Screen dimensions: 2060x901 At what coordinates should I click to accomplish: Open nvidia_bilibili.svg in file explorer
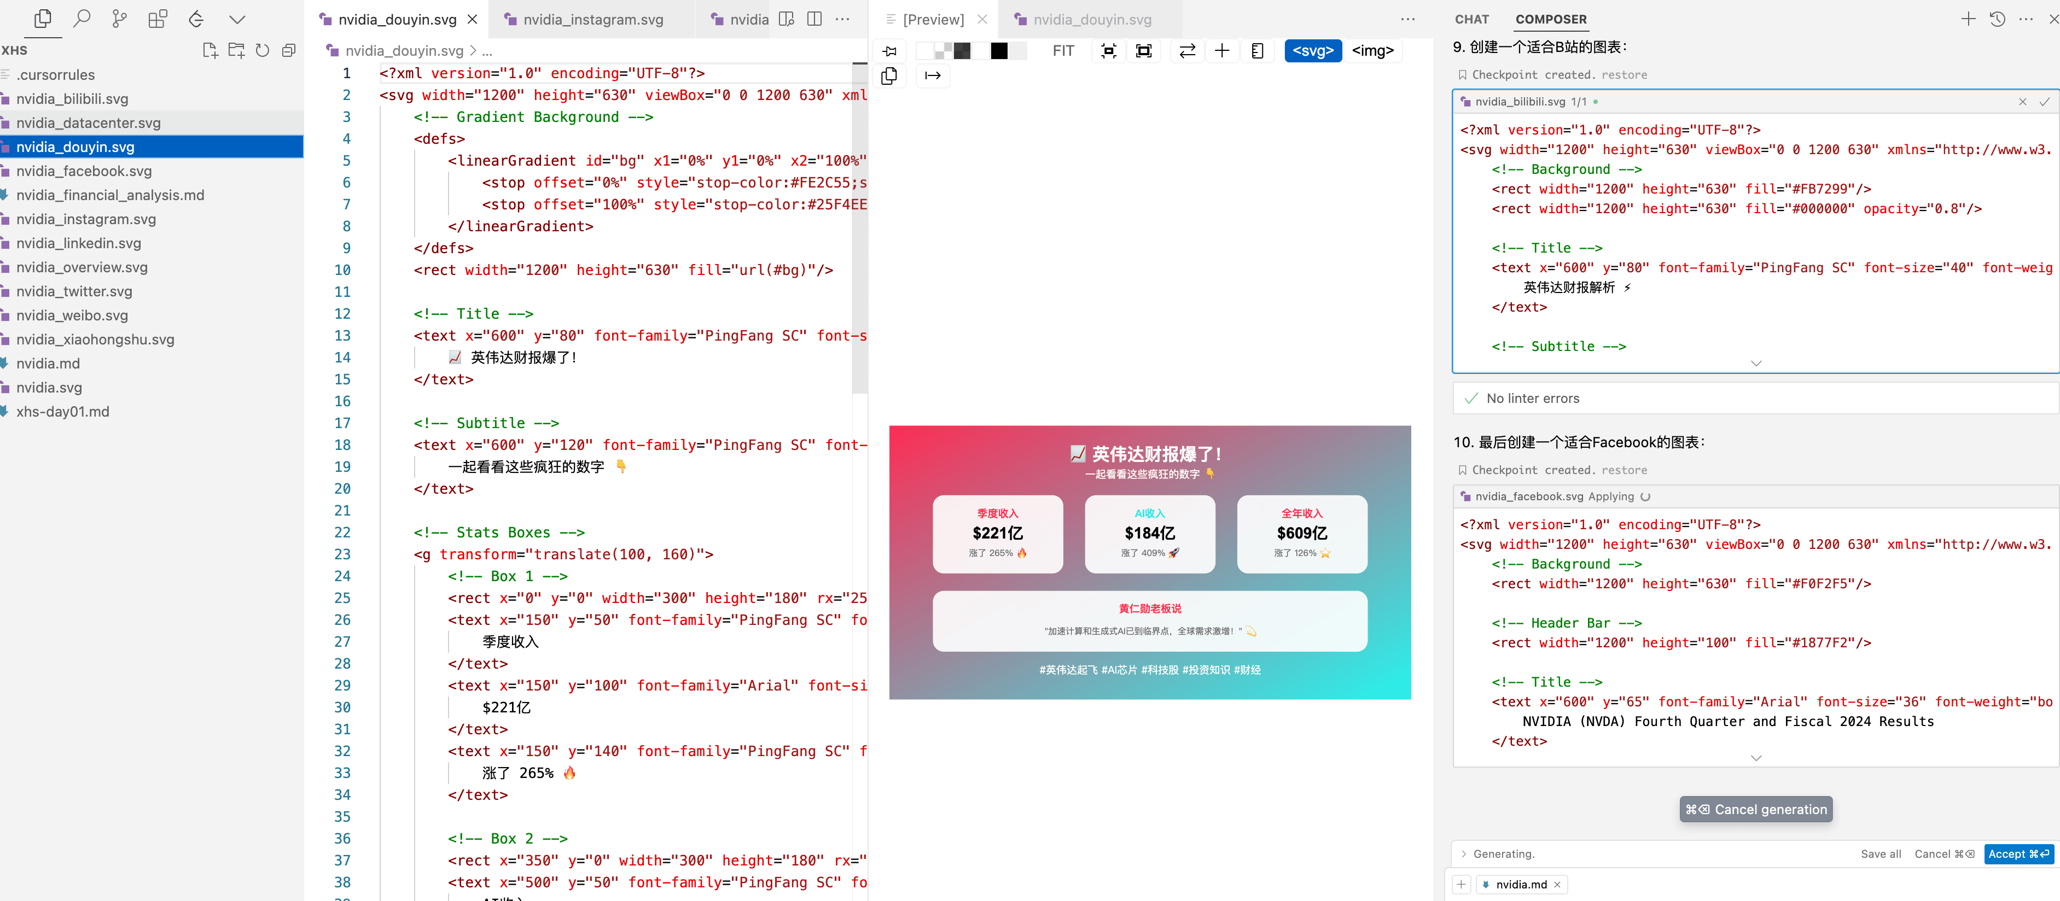point(152,99)
